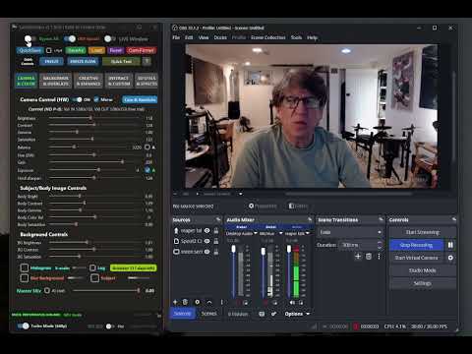Switch to the Scenes tab
The height and width of the screenshot is (354, 472).
pos(208,314)
